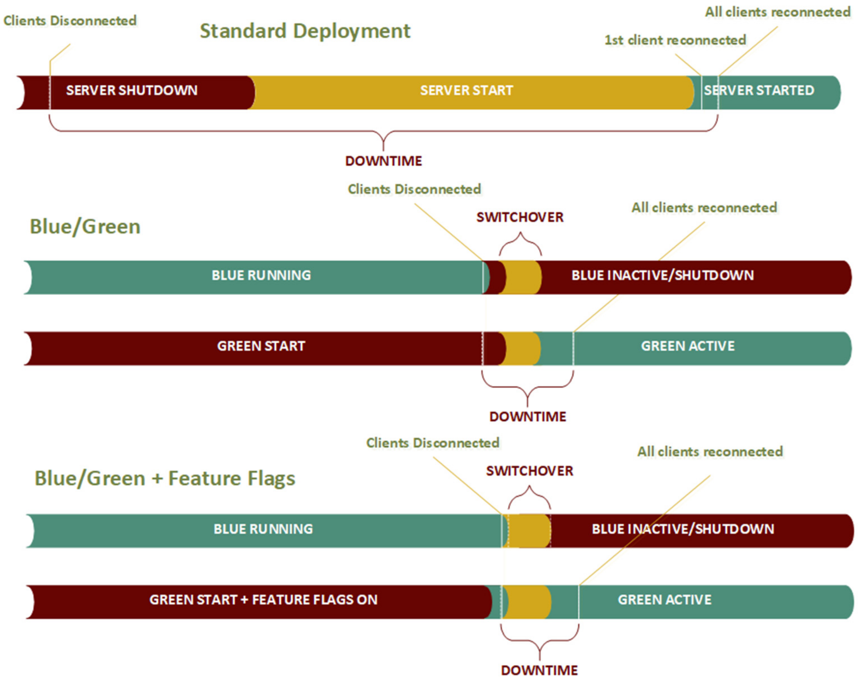858x682 pixels.
Task: Click SWITCHOVER label in Blue/Green section
Action: click(520, 217)
